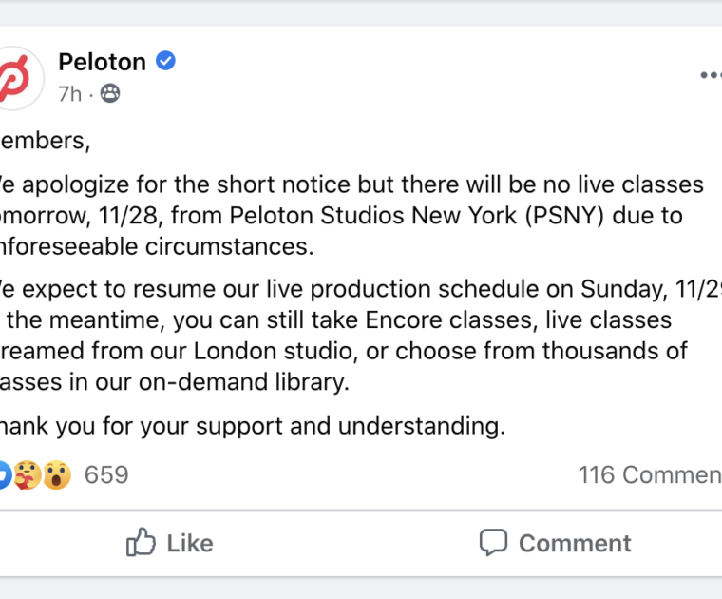Click the audience group icon beside timestamp
This screenshot has width=722, height=599.
[110, 94]
